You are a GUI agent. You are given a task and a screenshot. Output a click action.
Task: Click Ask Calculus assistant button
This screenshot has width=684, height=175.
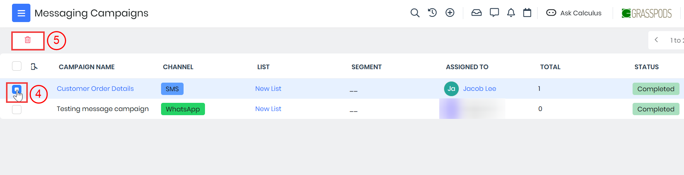[x=574, y=13]
